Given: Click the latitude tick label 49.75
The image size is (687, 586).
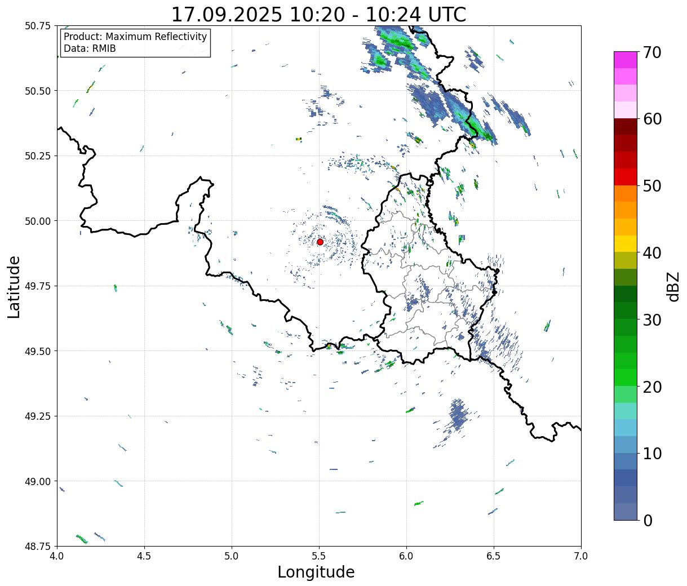Looking at the screenshot, I should coord(38,286).
